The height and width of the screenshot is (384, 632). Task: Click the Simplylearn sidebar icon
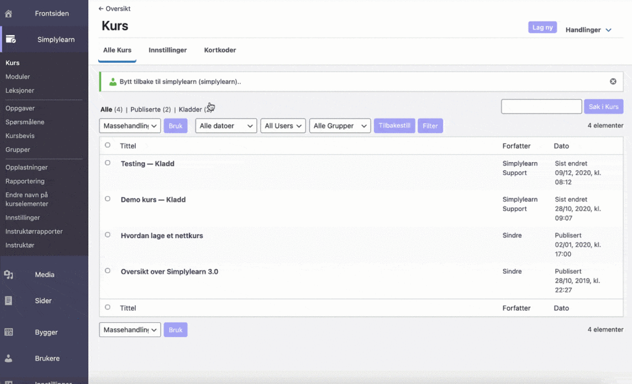10,39
